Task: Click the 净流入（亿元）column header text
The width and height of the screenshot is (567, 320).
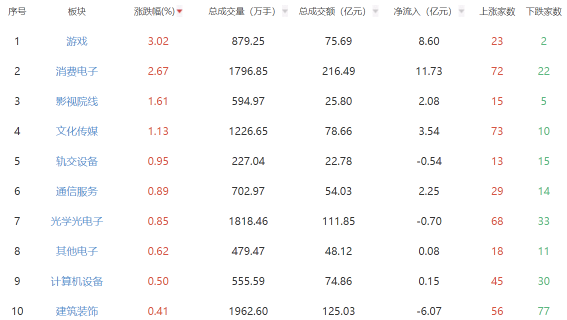Action: click(422, 11)
